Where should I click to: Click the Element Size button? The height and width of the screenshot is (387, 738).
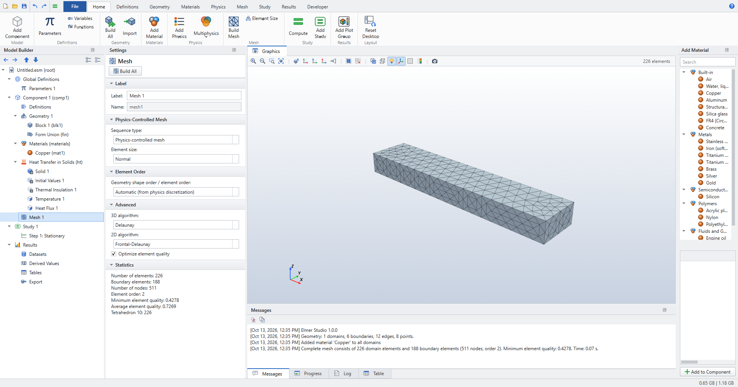point(262,18)
